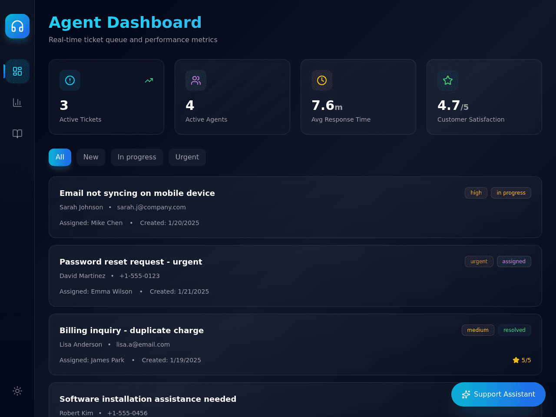The height and width of the screenshot is (417, 556).
Task: Click the in progress status badge
Action: (511, 193)
